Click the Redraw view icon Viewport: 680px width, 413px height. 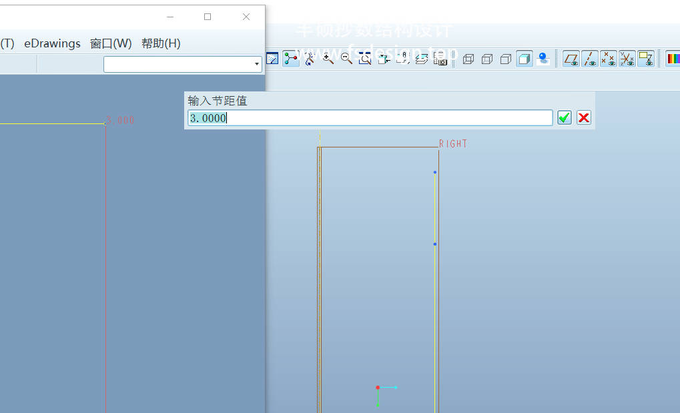coord(272,59)
